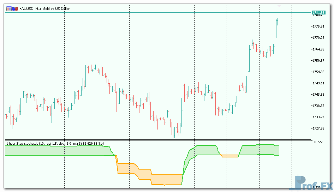The height and width of the screenshot is (192, 334).
Task: Click the 1759.67 price axis label
Action: [x=318, y=60]
